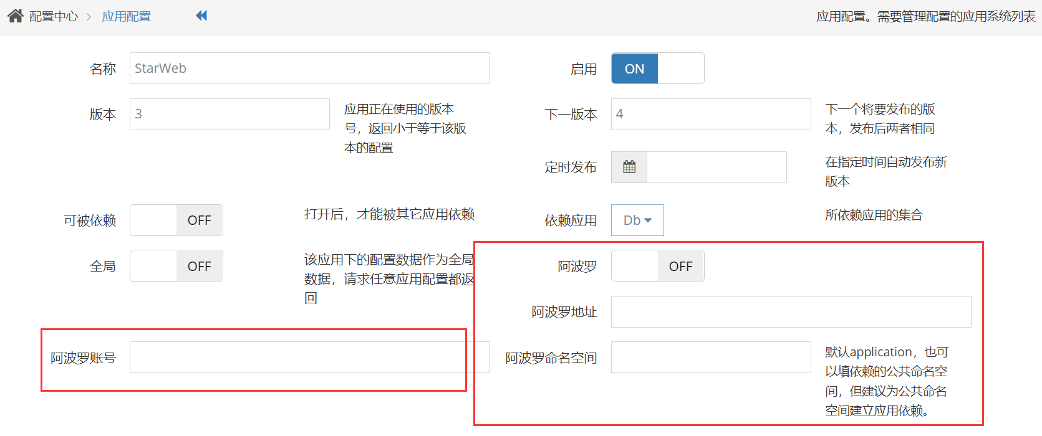
Task: Click the 打开后，才能被其它应用依赖 hint
Action: 389,214
